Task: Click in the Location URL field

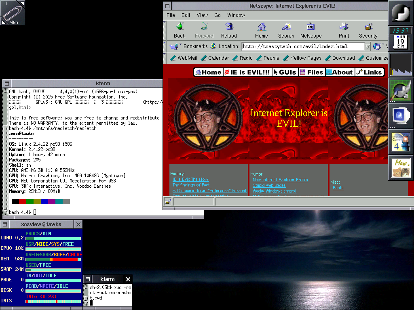Action: point(303,47)
